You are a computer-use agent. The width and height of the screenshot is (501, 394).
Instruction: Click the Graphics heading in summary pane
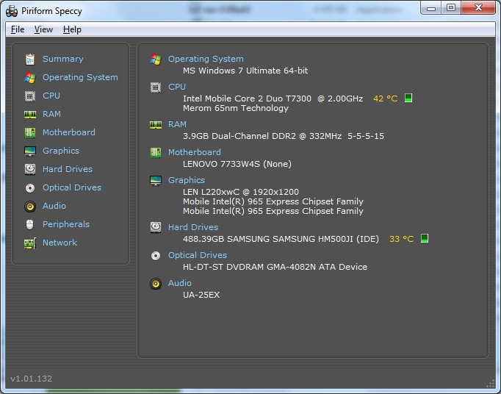pyautogui.click(x=187, y=180)
